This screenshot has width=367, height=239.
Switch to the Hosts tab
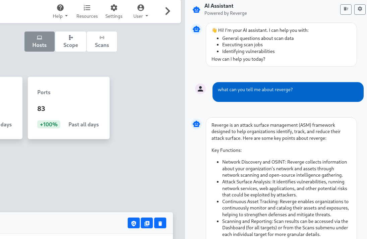pyautogui.click(x=40, y=42)
